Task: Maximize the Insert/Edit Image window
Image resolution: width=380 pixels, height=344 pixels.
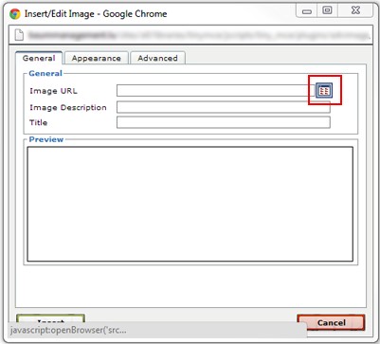Action: coord(328,11)
